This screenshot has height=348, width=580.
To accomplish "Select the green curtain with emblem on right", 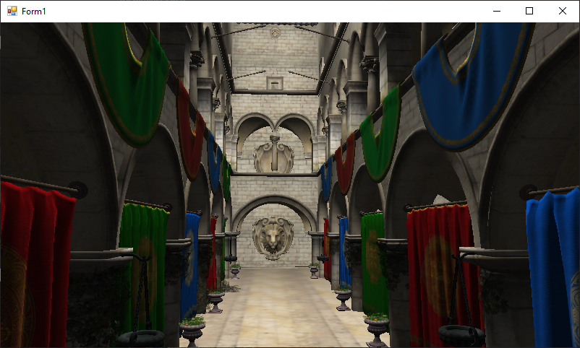I will (372, 260).
